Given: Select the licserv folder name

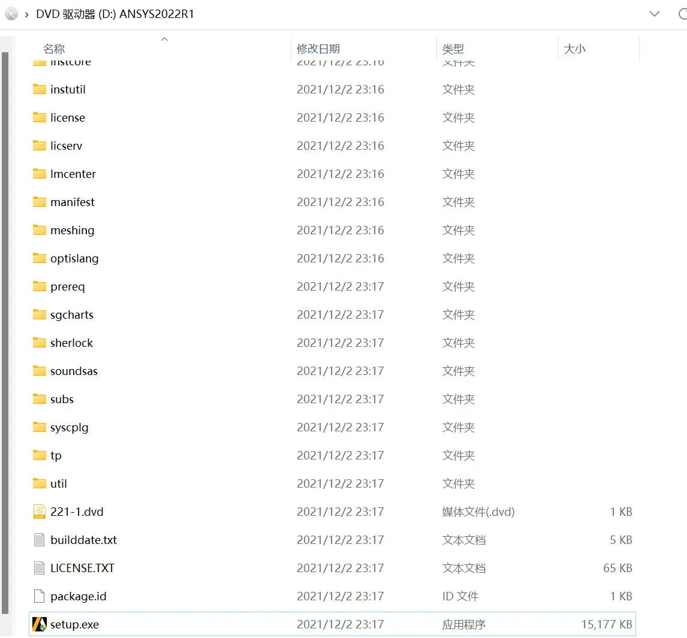Looking at the screenshot, I should coord(66,146).
